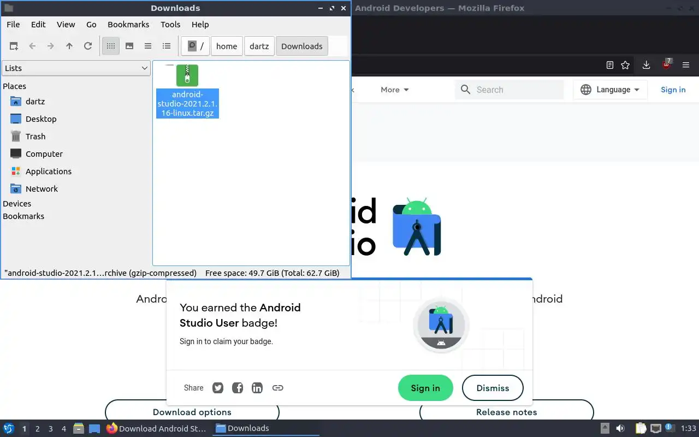699x437 pixels.
Task: Open the Help menu in file manager
Action: point(200,25)
